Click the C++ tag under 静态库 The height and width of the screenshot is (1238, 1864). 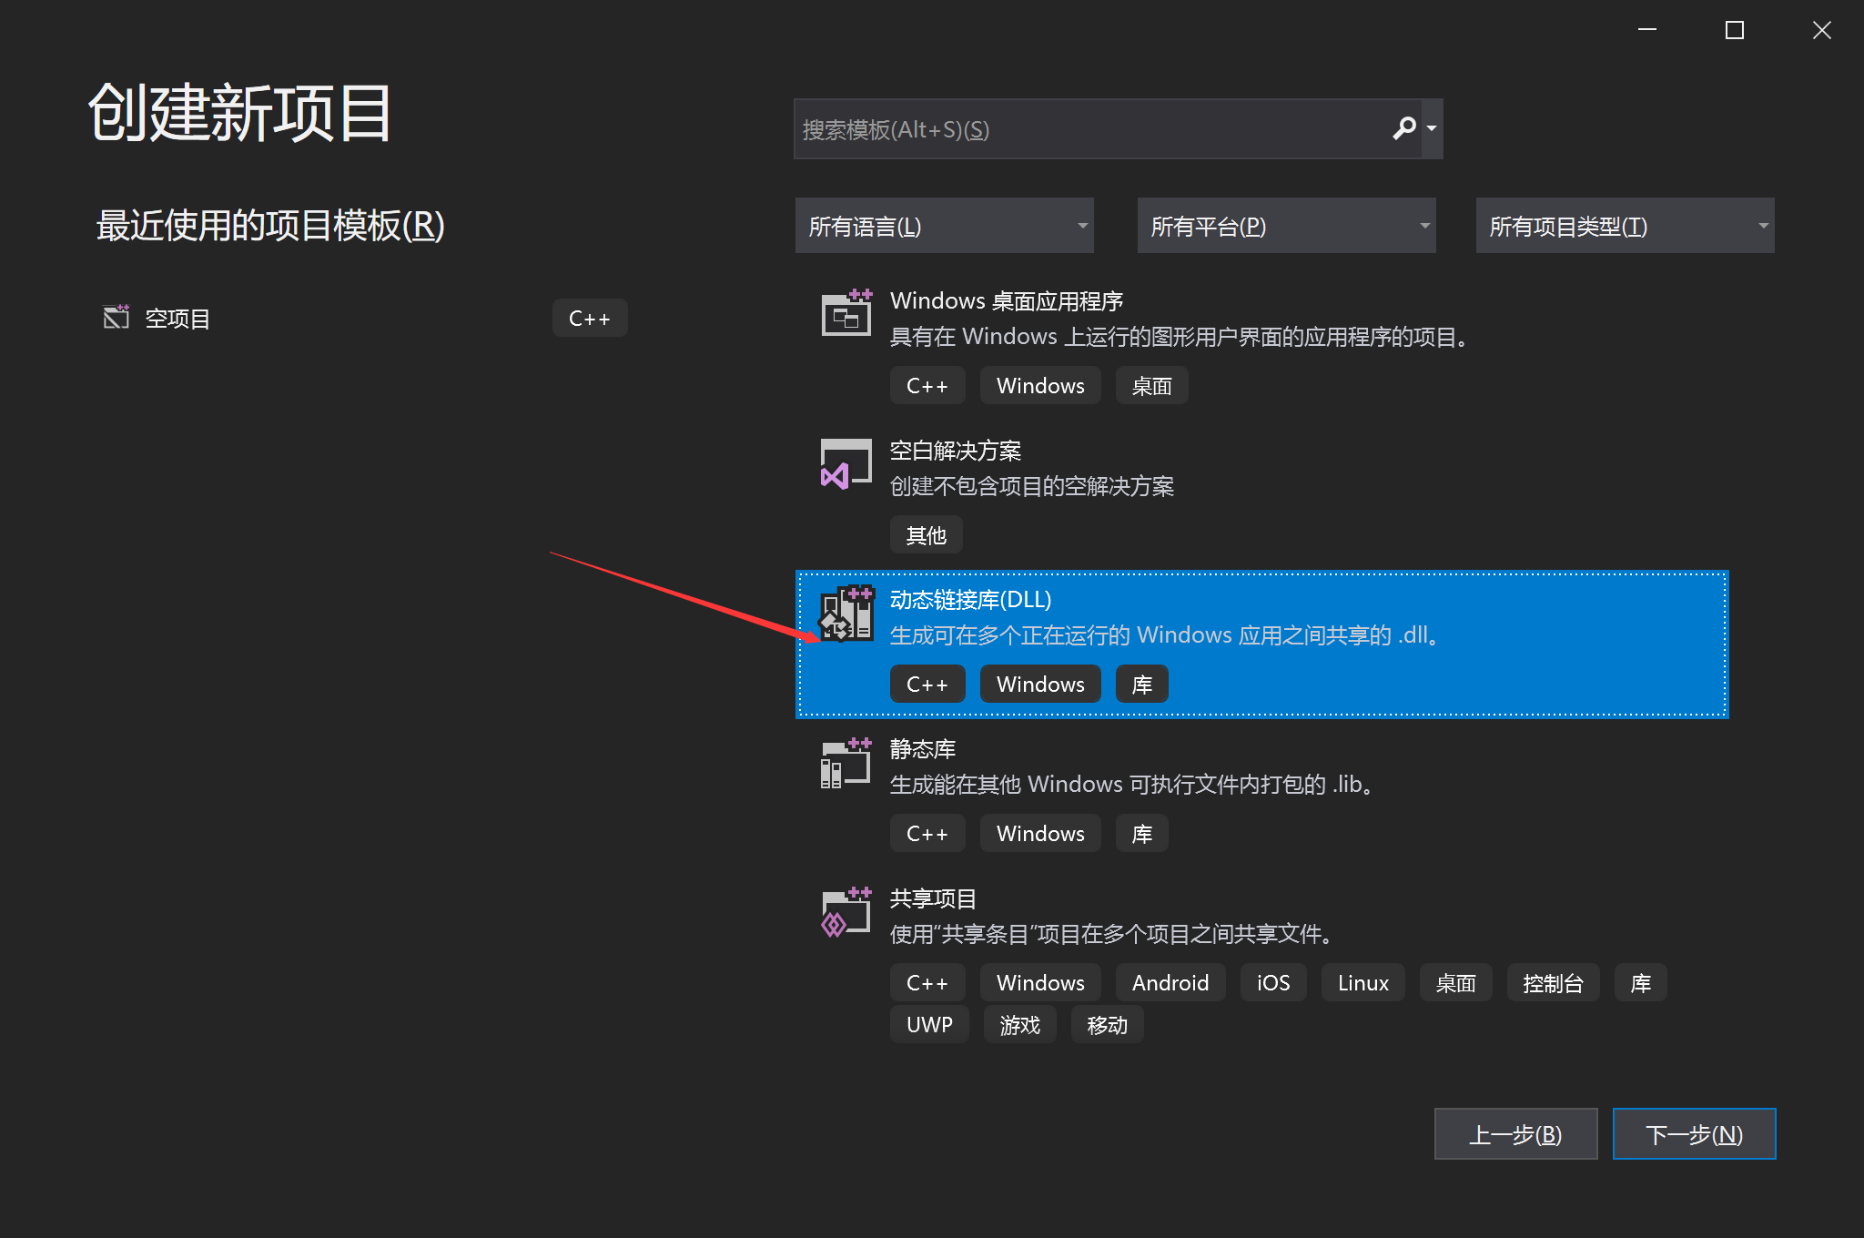[927, 834]
